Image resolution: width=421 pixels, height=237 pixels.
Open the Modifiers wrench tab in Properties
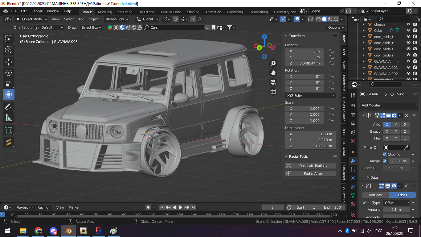[x=353, y=161]
